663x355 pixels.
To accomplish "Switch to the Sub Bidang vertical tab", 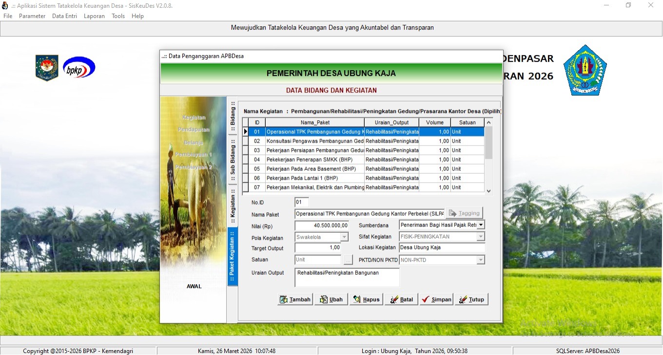I will [x=233, y=160].
